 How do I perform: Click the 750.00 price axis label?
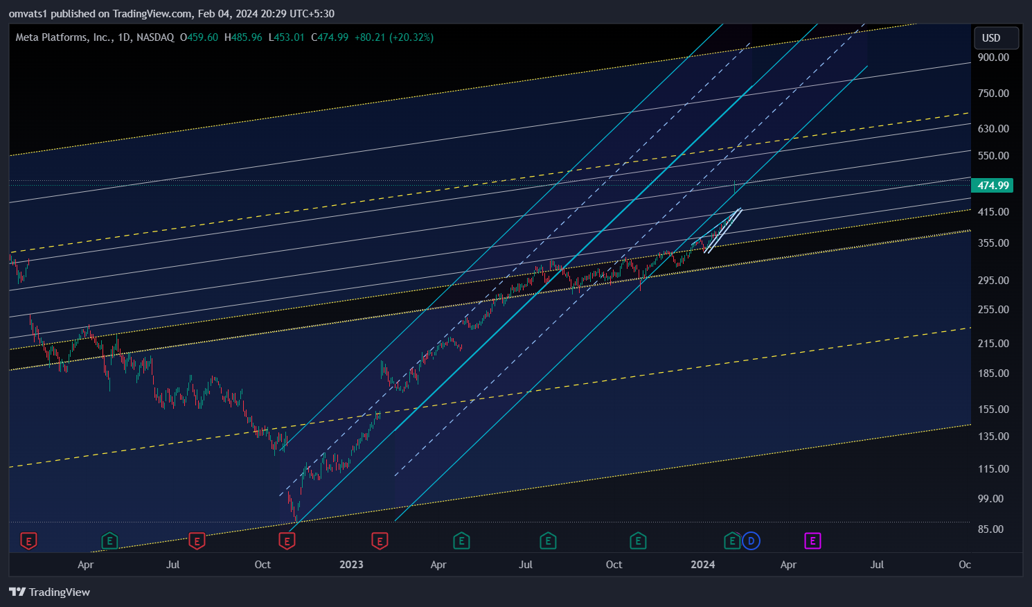tap(993, 93)
